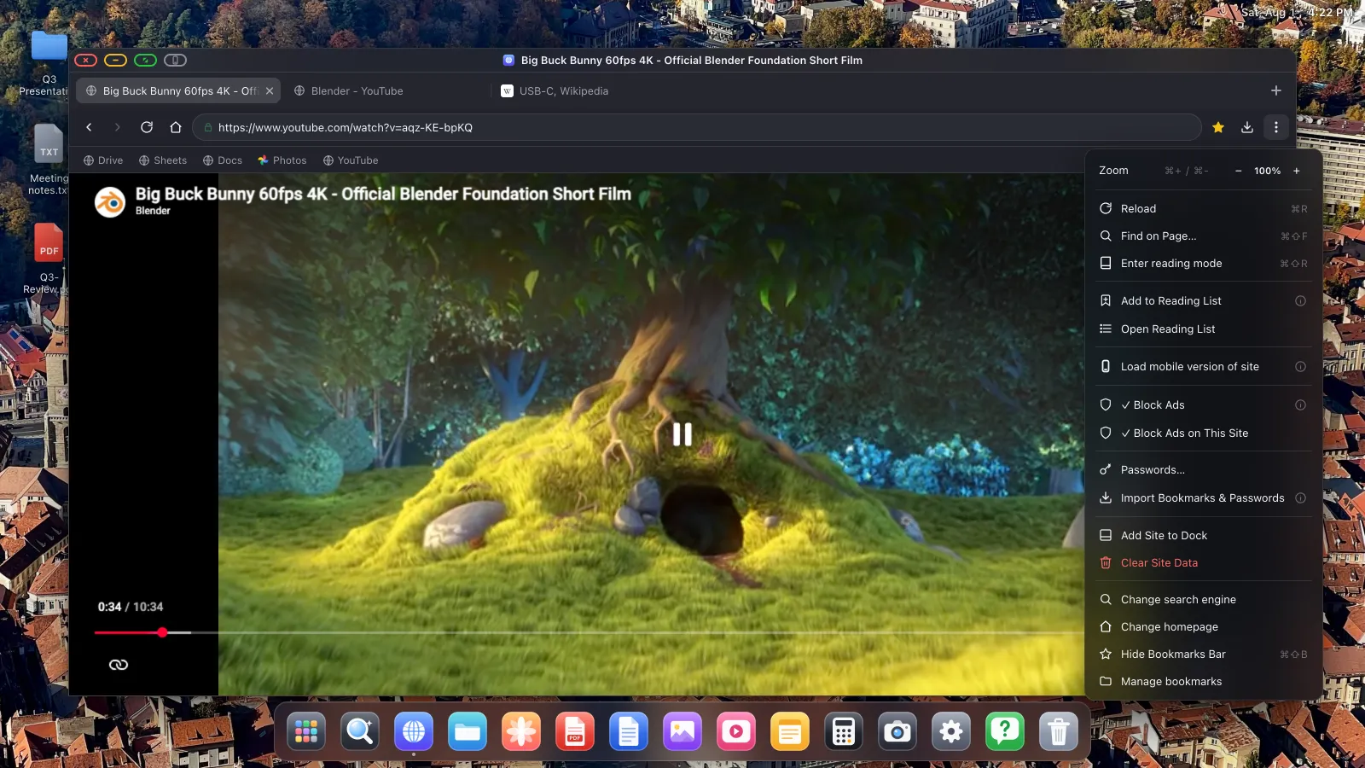Click the 100% zoom value
The image size is (1365, 768).
point(1268,171)
